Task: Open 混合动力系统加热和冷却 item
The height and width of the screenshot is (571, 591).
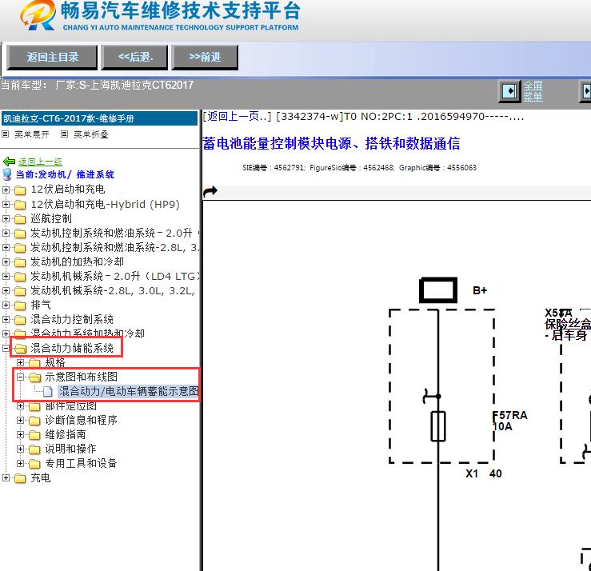Action: tap(87, 333)
